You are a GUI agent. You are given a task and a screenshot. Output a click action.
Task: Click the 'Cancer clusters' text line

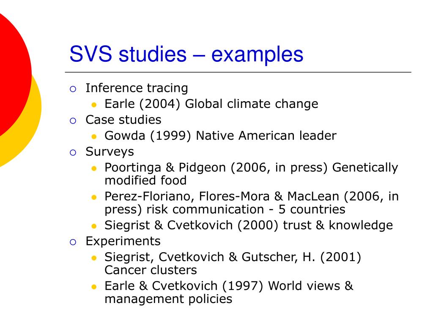point(151,270)
